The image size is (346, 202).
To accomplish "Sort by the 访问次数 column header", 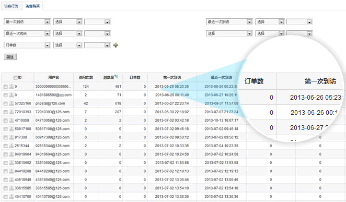I will click(x=86, y=78).
